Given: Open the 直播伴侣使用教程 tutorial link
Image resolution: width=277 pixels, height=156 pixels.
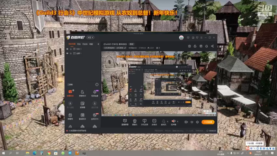Looking at the screenshot, I should click(77, 131).
